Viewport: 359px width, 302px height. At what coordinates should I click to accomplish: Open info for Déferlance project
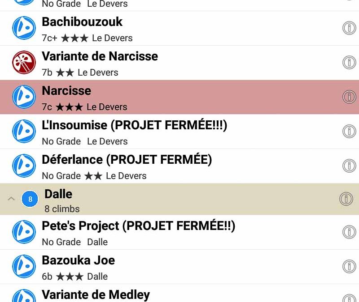click(349, 166)
